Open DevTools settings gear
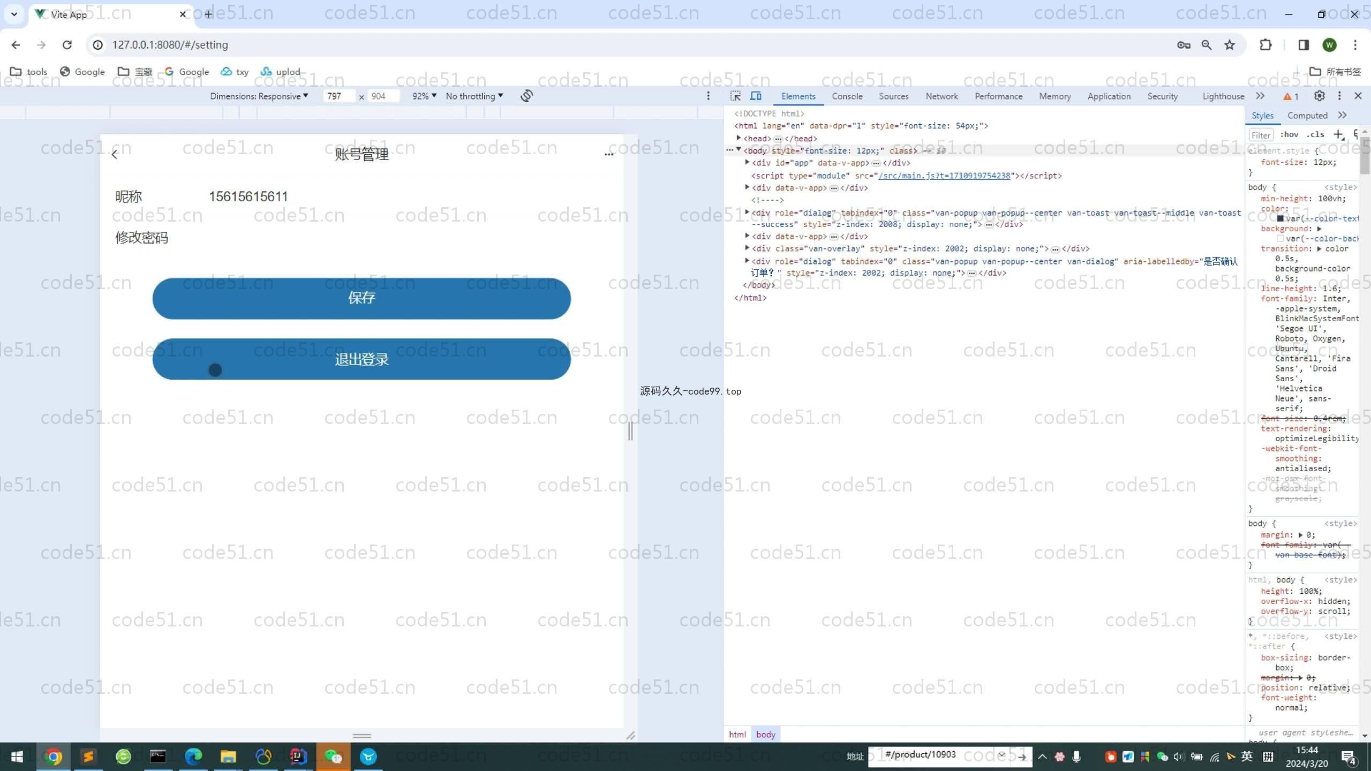This screenshot has width=1371, height=771. point(1320,96)
